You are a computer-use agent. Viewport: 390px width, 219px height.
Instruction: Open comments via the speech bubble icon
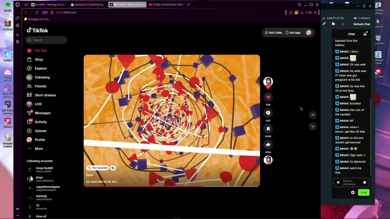point(268,113)
